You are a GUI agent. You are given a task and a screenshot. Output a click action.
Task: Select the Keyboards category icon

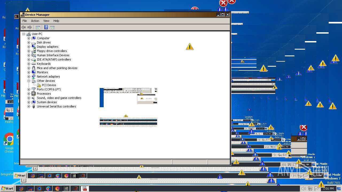click(34, 64)
